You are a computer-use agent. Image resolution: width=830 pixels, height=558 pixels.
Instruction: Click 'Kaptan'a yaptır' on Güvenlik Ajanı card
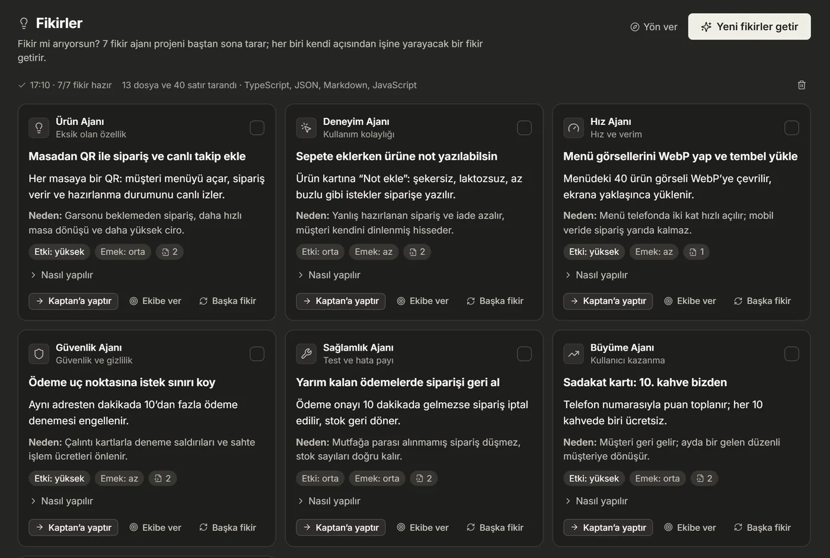pos(74,527)
